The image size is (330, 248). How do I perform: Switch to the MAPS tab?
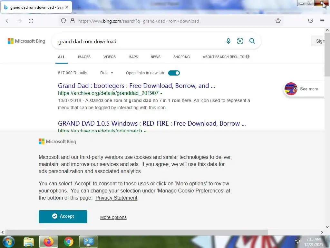[x=133, y=57]
